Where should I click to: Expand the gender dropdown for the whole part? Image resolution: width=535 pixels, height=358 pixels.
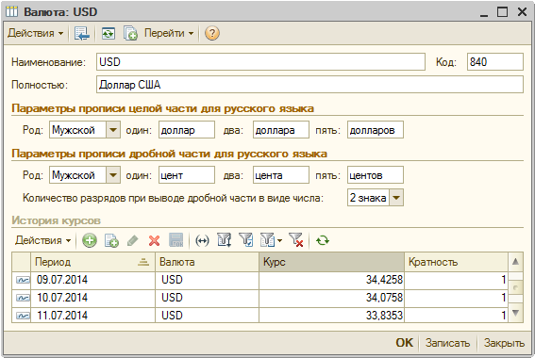click(113, 130)
